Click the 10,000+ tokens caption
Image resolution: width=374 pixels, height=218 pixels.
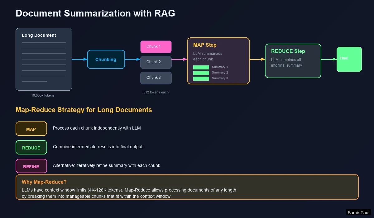pyautogui.click(x=43, y=95)
